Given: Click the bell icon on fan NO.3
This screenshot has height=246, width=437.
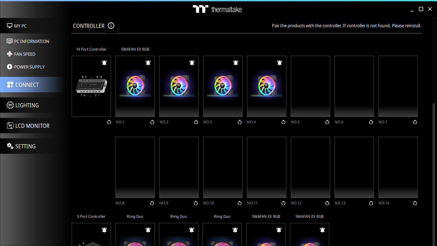Looking at the screenshot, I should [x=236, y=63].
